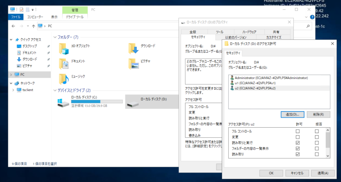Screen dimensions: 341x182
Task: Uncheck Allow for 読み取り permission
Action: pos(298,154)
